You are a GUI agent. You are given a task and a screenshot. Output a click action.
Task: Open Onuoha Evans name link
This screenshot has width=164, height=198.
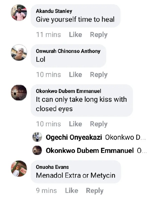52,167
